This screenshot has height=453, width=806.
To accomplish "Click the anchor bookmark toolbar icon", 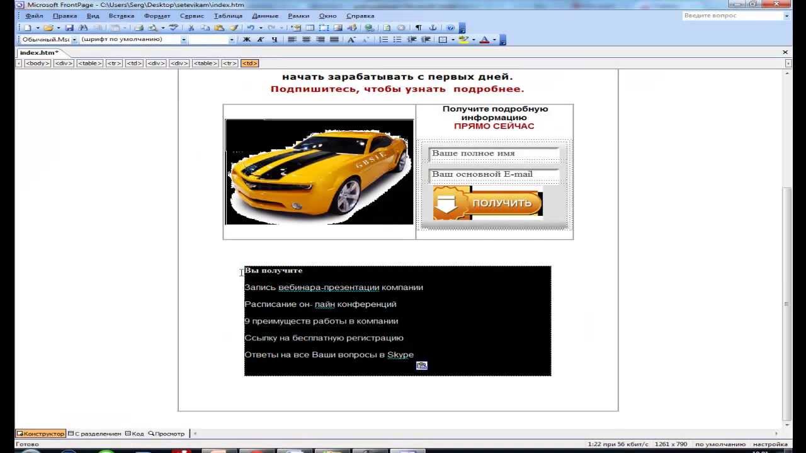I will (433, 28).
